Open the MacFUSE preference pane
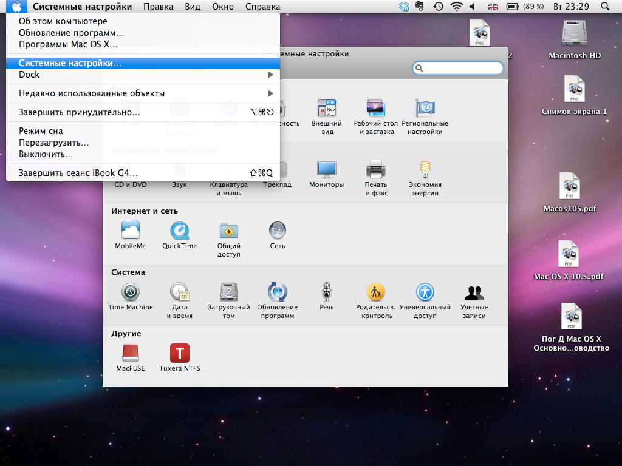 point(131,357)
